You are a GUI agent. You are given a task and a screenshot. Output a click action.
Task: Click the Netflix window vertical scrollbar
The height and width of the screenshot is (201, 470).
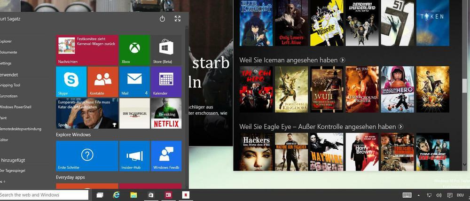point(465,85)
